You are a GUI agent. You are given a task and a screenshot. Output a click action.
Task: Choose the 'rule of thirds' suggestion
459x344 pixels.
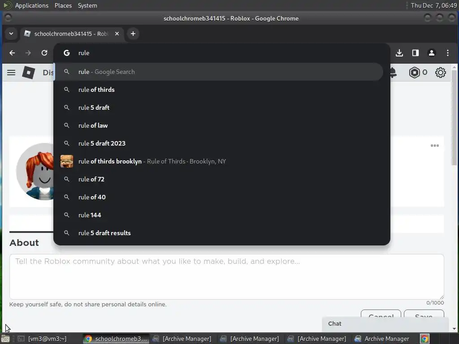tap(219, 90)
